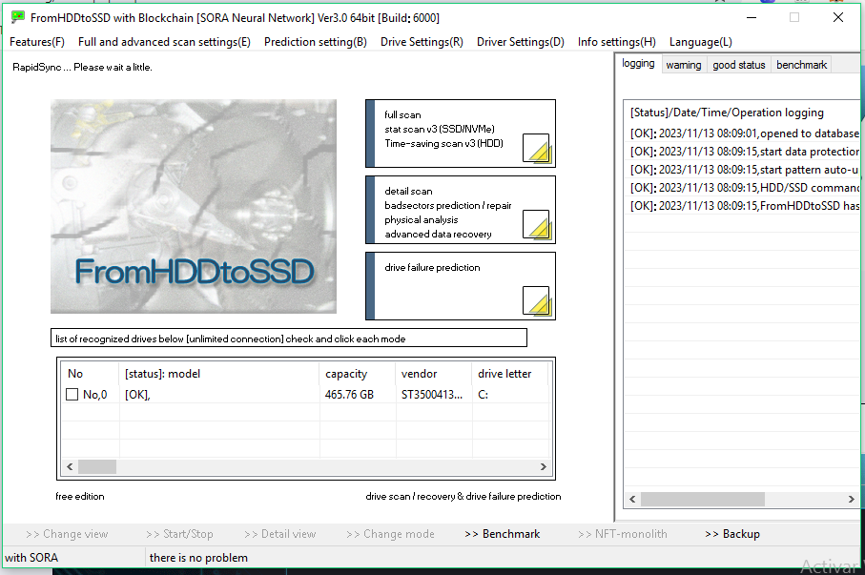The height and width of the screenshot is (575, 865).
Task: Click the 'ST3500413...' vendor cell
Action: (x=432, y=395)
